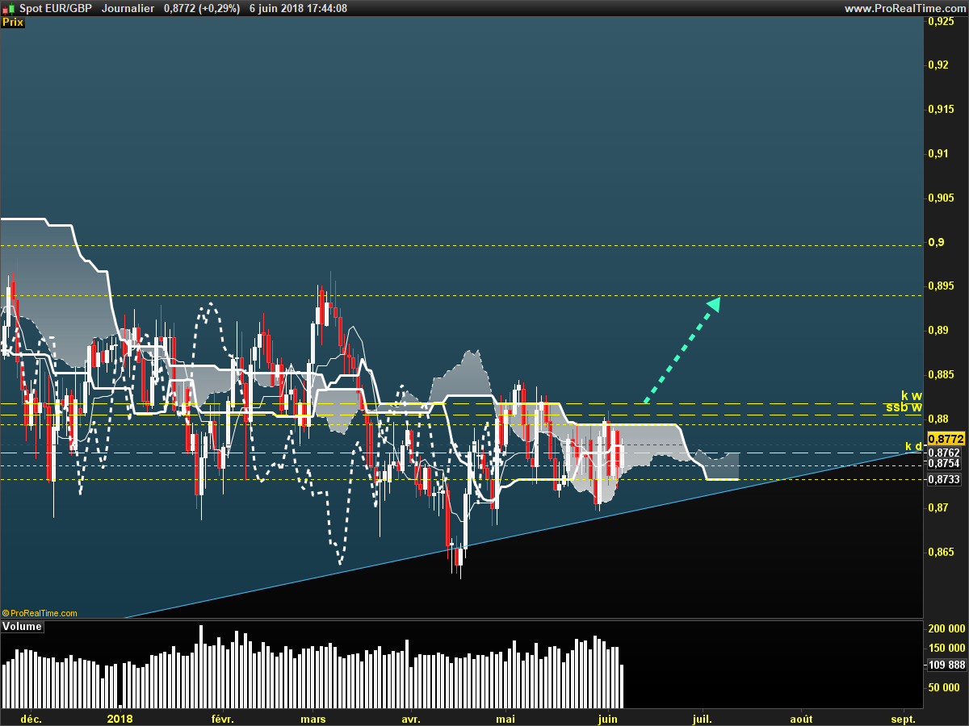969x726 pixels.
Task: Click the 0,8733 price tag on the axis
Action: click(x=944, y=480)
